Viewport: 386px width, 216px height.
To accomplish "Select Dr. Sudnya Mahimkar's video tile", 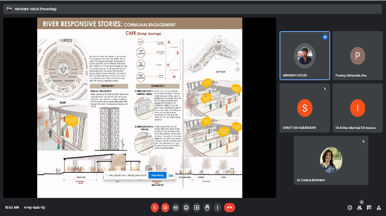I will tap(331, 159).
